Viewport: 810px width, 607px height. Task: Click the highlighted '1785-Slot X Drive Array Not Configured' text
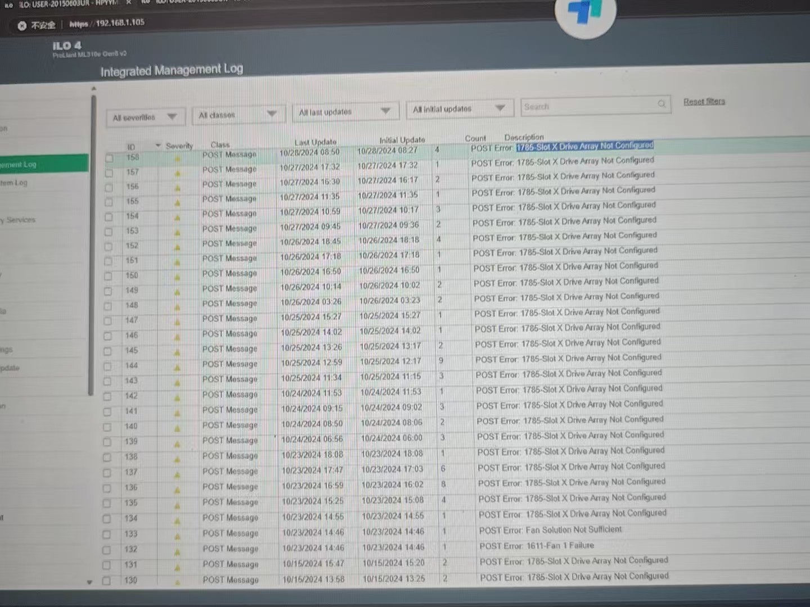[x=585, y=146]
